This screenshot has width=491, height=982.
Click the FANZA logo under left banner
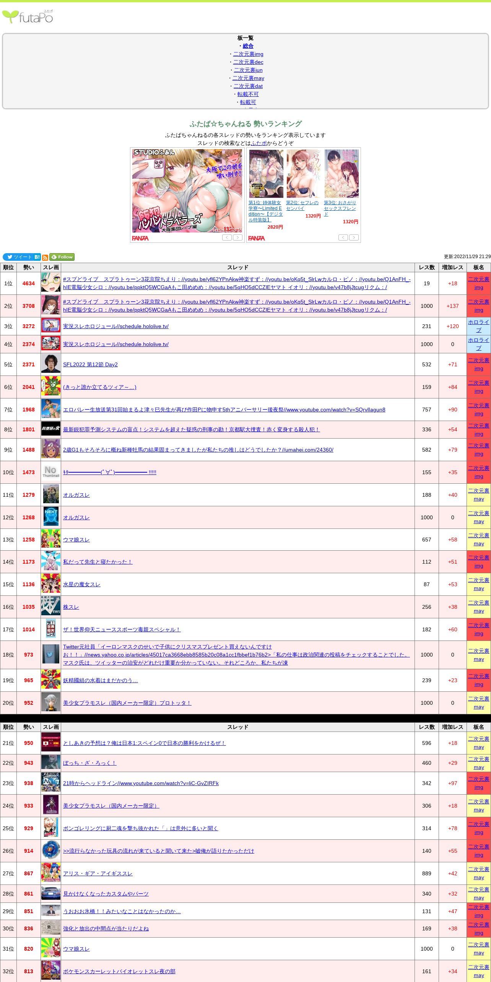coord(140,238)
